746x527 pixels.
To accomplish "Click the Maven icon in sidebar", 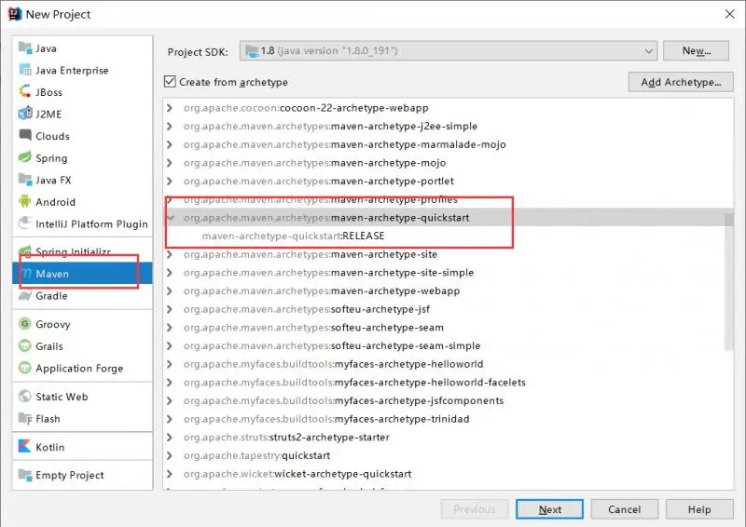I will click(27, 273).
